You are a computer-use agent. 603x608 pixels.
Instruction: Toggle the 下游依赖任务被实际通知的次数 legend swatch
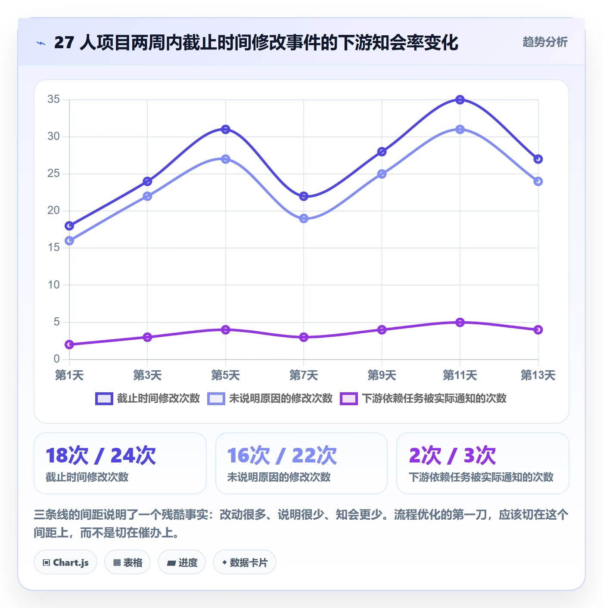(x=349, y=399)
